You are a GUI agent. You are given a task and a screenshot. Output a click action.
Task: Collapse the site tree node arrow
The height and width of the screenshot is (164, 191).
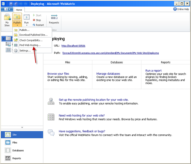pos(4,39)
